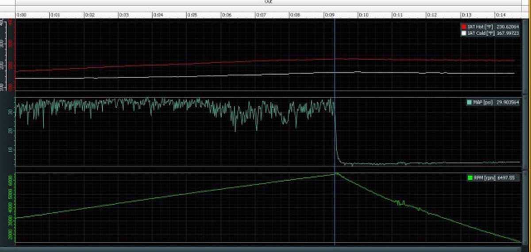
Task: Click the red IAT Hot color swatch
Action: click(x=463, y=27)
